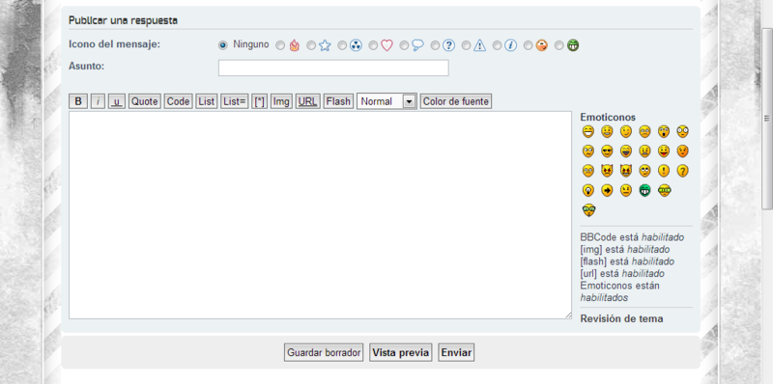Insert the light bulb idea emoticon
Image resolution: width=773 pixels, height=384 pixels.
point(588,190)
